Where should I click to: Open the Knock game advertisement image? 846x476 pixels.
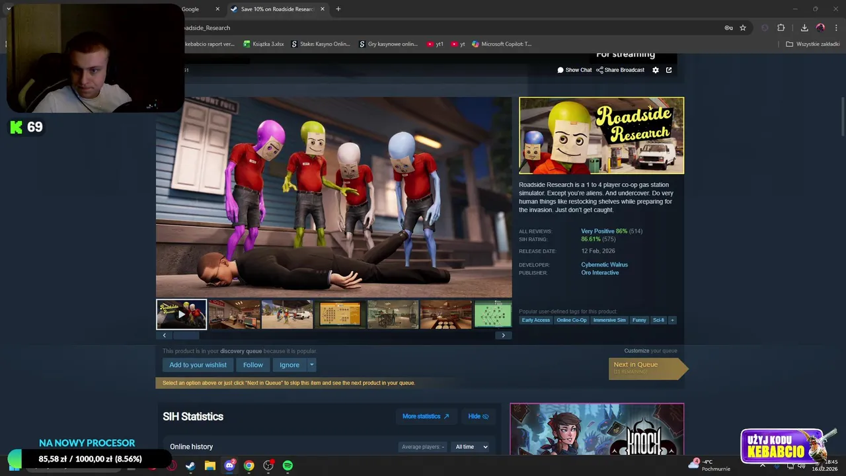(597, 429)
